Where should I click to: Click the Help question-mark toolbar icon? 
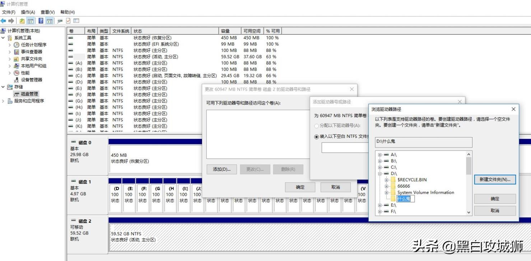pyautogui.click(x=41, y=21)
